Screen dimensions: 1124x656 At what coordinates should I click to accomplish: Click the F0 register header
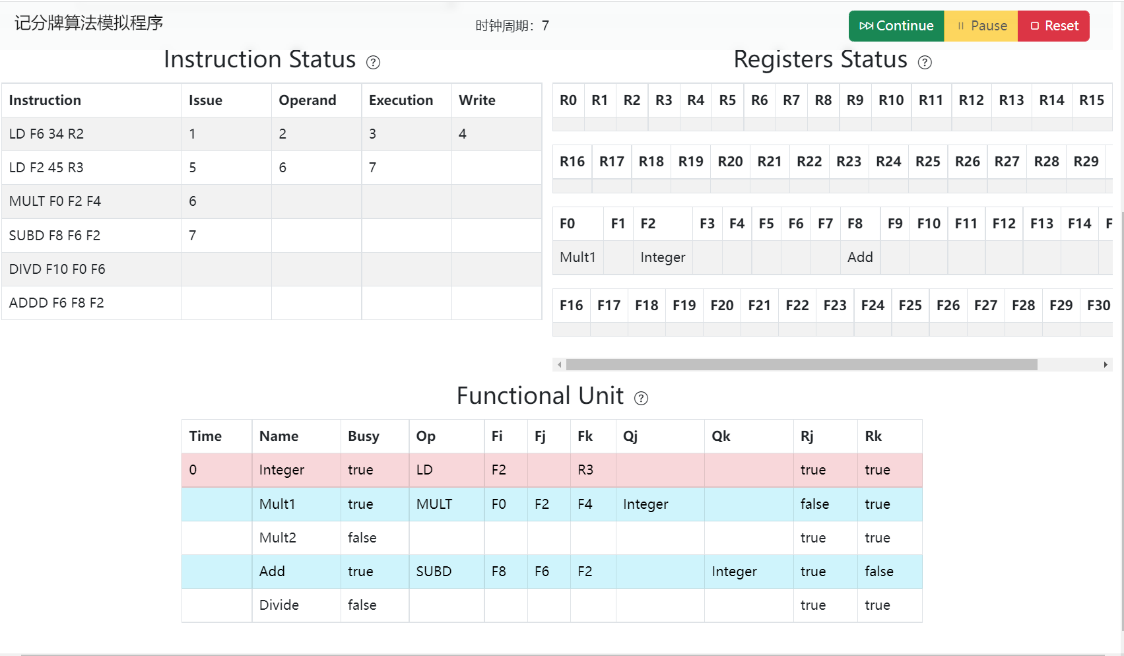pos(578,224)
